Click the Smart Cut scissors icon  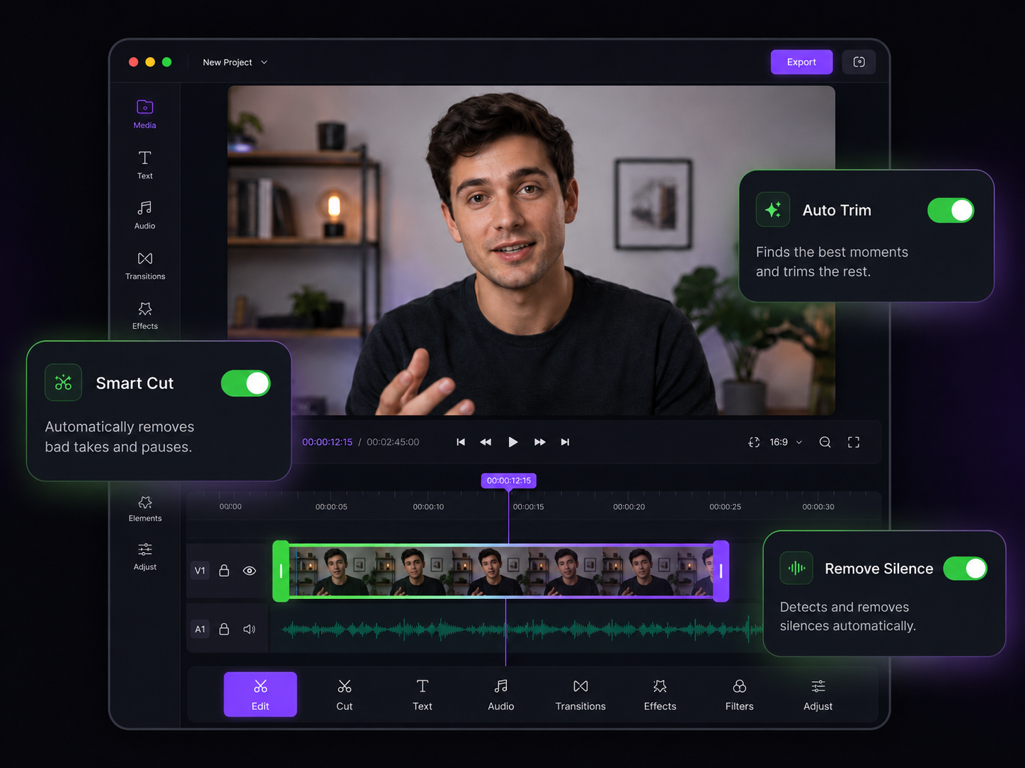[63, 383]
